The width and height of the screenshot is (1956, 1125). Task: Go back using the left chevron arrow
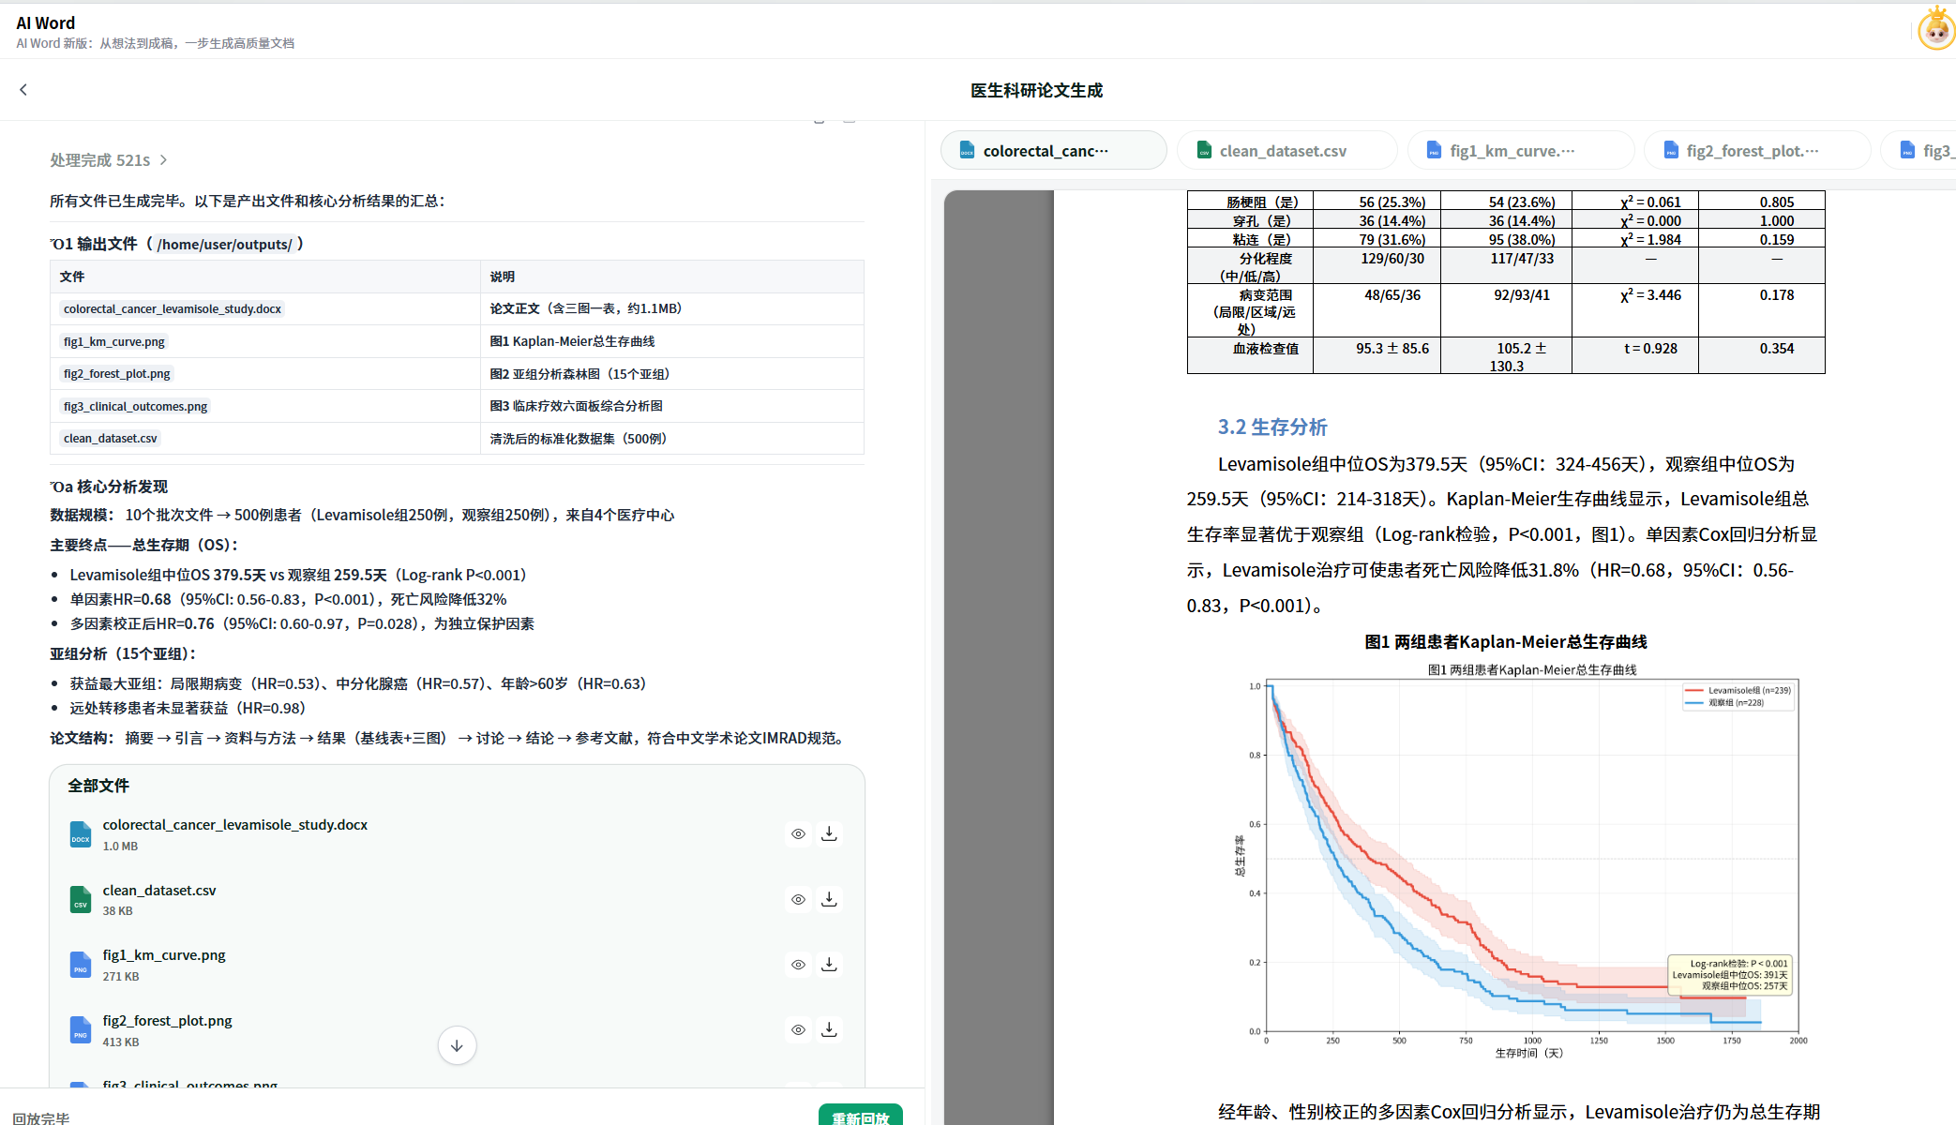[x=23, y=90]
